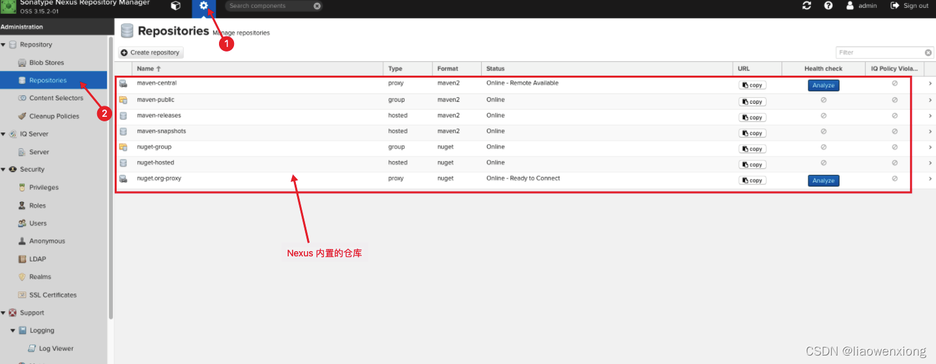Viewport: 936px width, 364px height.
Task: Copy URL of maven-snapshots
Action: click(752, 133)
